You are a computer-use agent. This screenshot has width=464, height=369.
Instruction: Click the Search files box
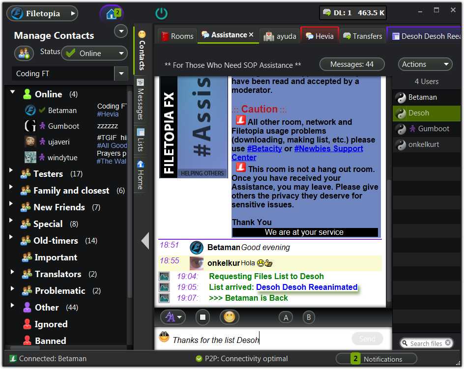426,343
